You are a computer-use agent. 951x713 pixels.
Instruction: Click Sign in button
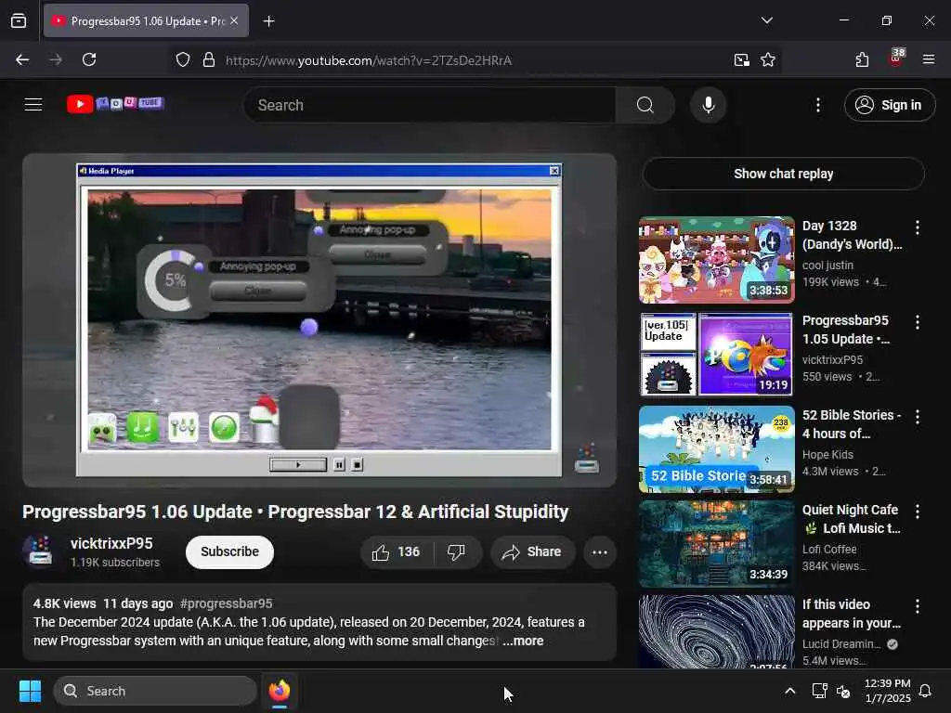tap(890, 105)
